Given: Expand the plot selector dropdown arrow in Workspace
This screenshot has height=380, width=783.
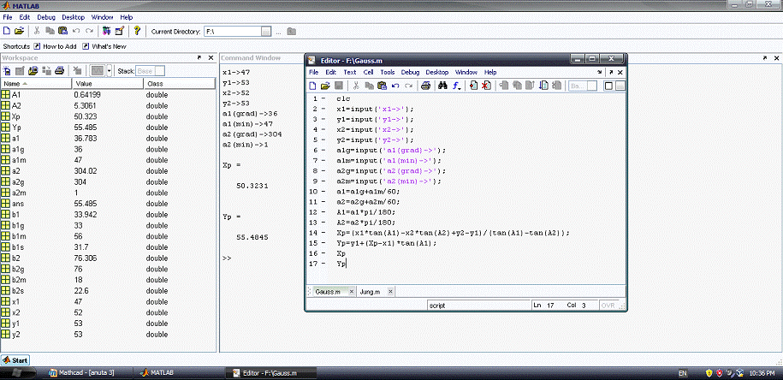Looking at the screenshot, I should pyautogui.click(x=110, y=70).
